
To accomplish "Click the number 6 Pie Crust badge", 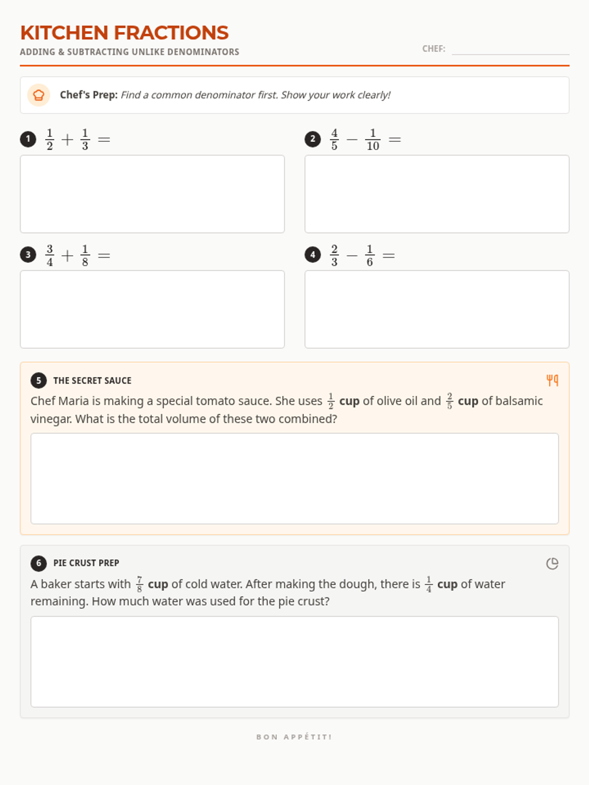I will (x=39, y=563).
